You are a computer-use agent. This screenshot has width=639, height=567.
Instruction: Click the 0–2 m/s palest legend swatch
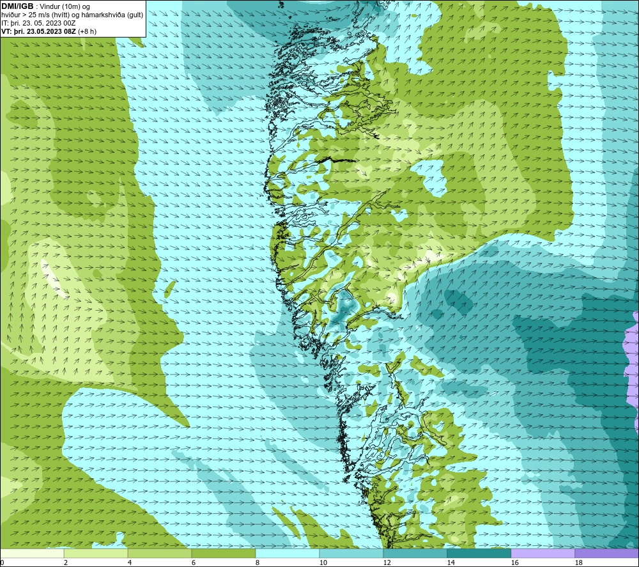coord(32,554)
